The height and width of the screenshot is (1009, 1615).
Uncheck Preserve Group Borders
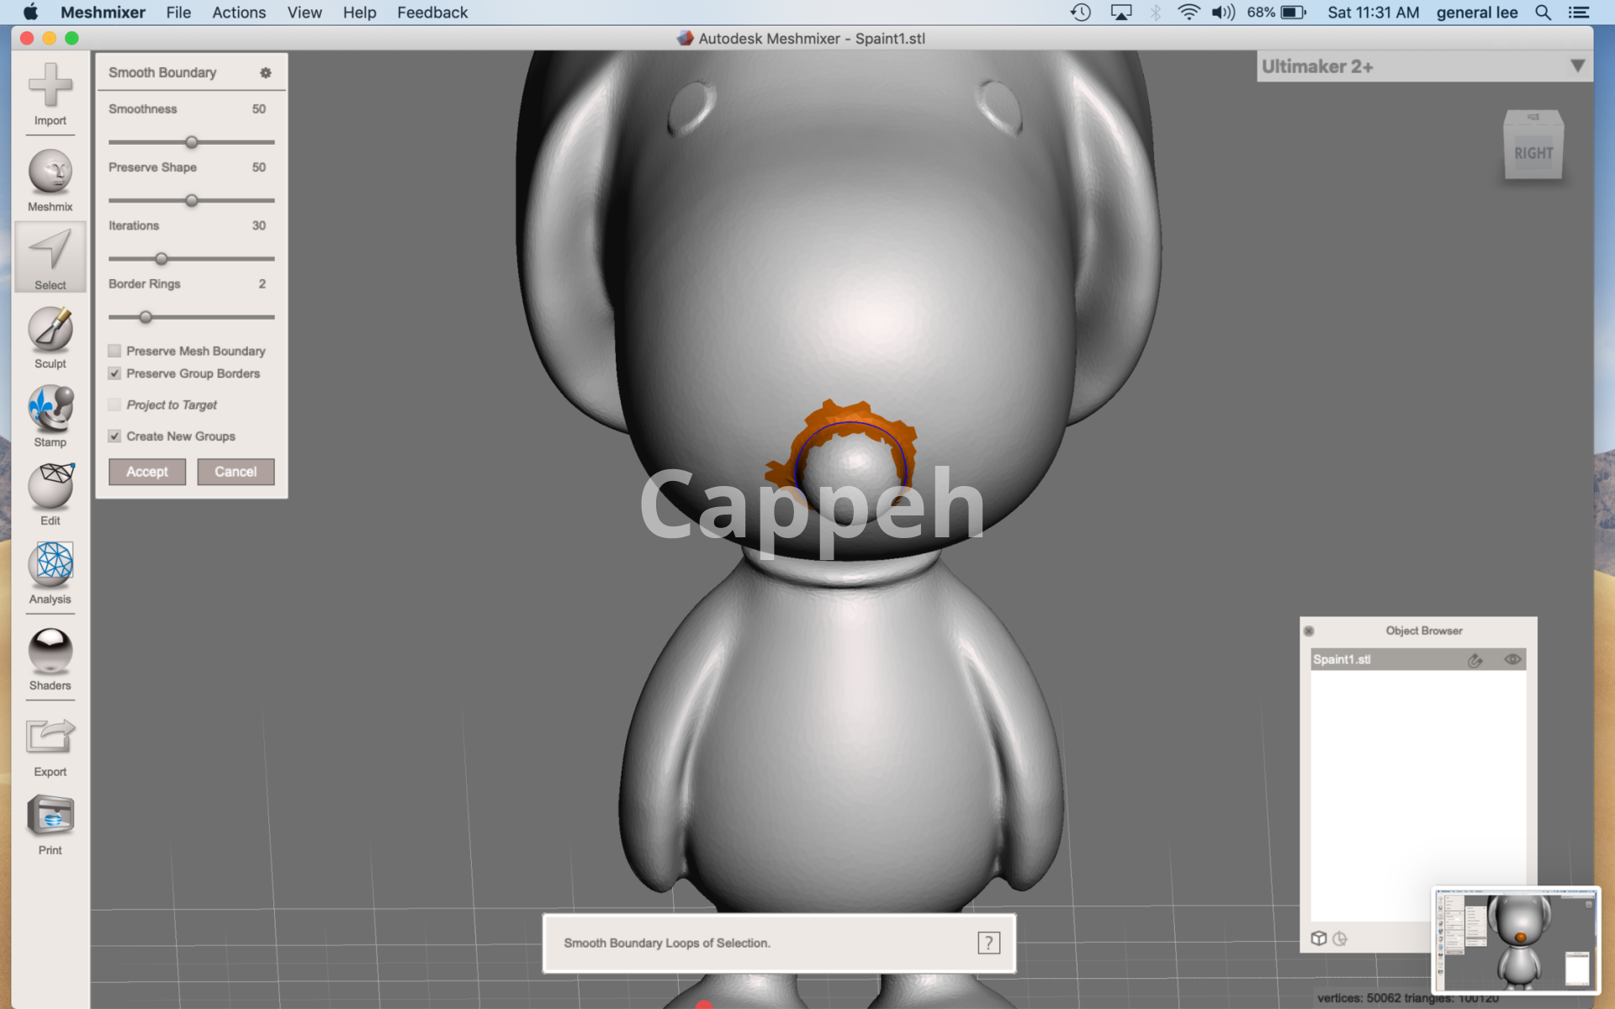(x=115, y=373)
